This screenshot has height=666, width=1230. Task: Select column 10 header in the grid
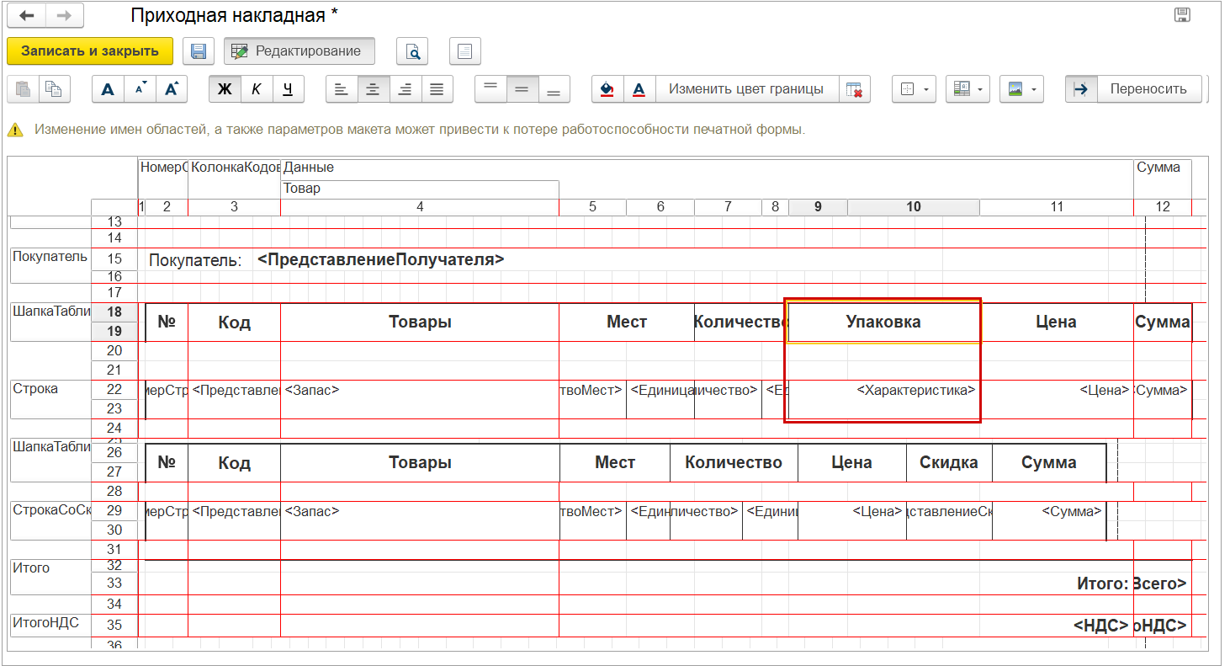tap(913, 206)
